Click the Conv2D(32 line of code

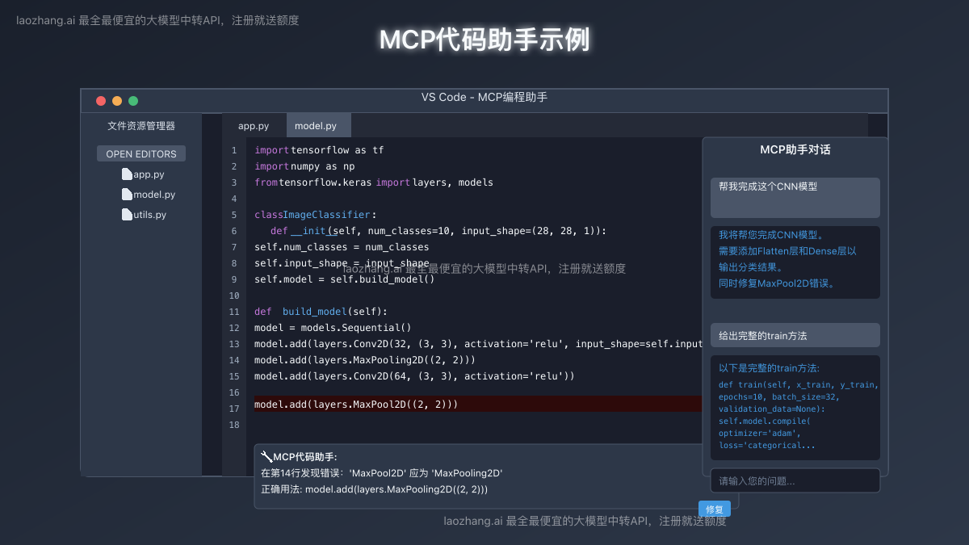(478, 344)
